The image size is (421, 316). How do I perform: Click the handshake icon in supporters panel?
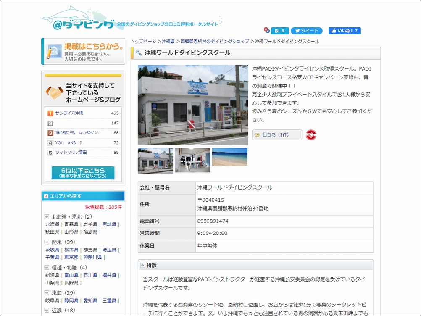(55, 92)
